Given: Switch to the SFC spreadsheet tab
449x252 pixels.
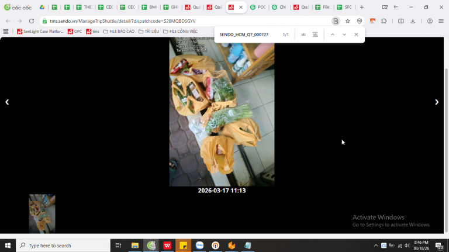Looking at the screenshot, I should [x=344, y=7].
